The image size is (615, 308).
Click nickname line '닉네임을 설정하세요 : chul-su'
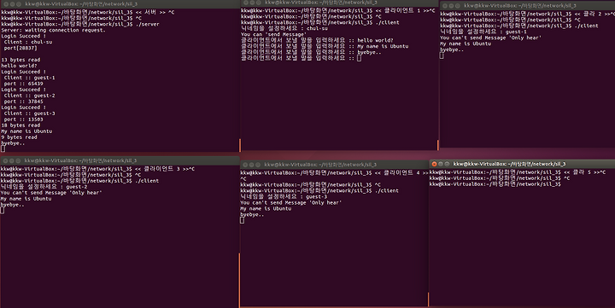click(284, 29)
